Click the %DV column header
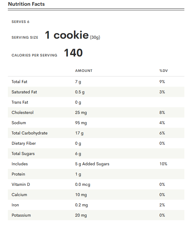191x229 pixels. click(164, 71)
